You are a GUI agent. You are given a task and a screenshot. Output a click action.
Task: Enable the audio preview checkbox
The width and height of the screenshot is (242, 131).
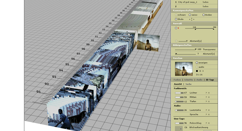[197, 67]
